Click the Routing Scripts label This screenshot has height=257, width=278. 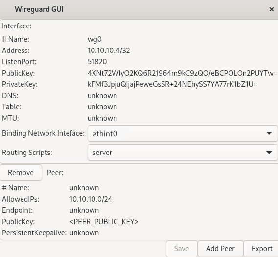click(27, 153)
